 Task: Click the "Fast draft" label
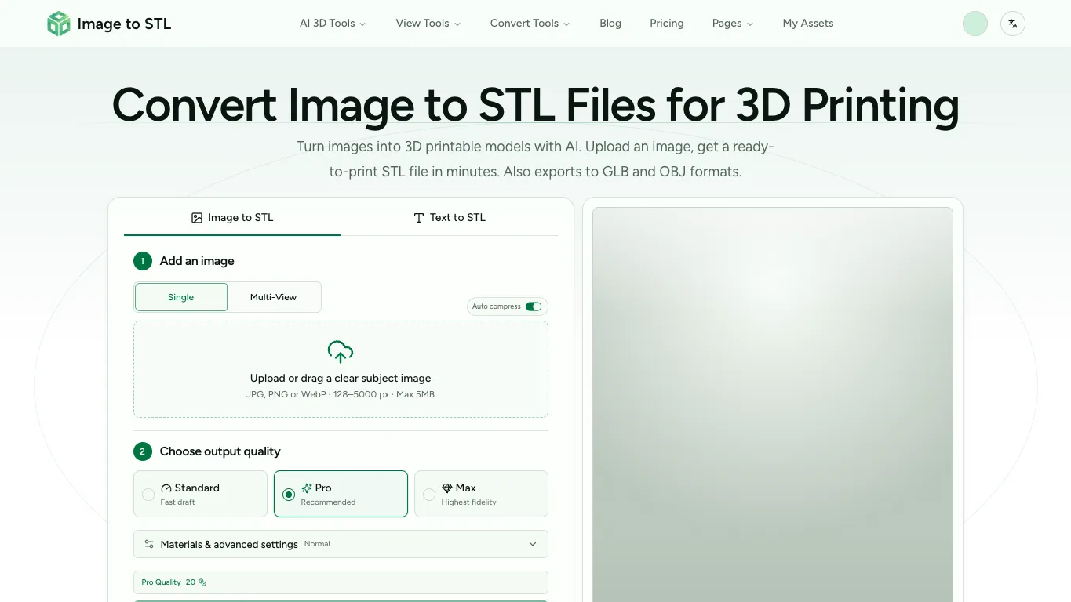177,502
